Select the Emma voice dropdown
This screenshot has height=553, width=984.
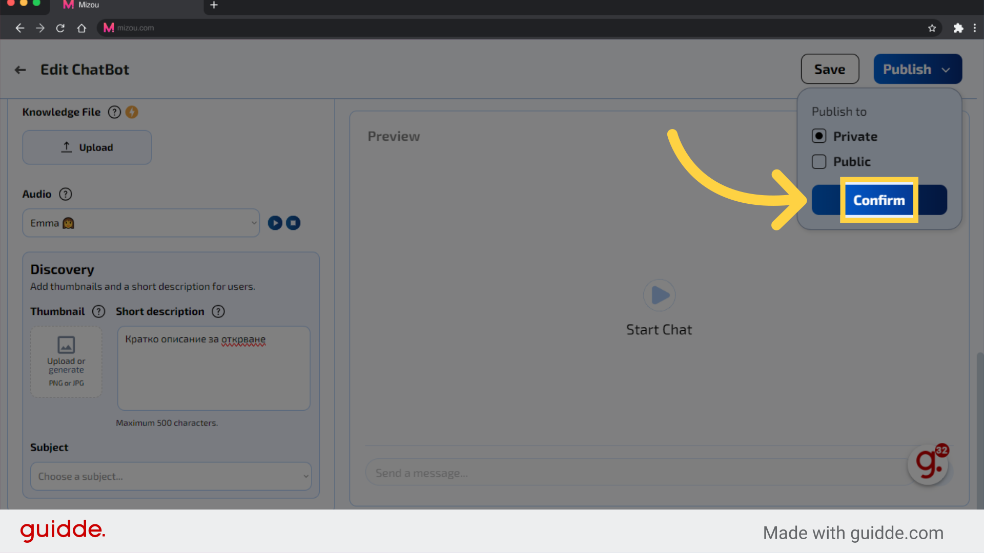[140, 223]
